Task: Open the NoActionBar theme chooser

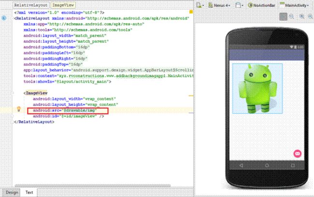Action: [261, 5]
